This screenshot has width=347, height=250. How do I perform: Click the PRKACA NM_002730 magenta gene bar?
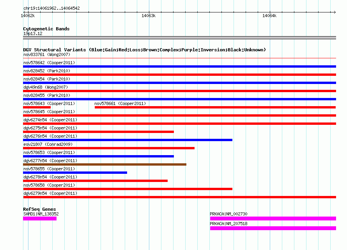click(273, 219)
